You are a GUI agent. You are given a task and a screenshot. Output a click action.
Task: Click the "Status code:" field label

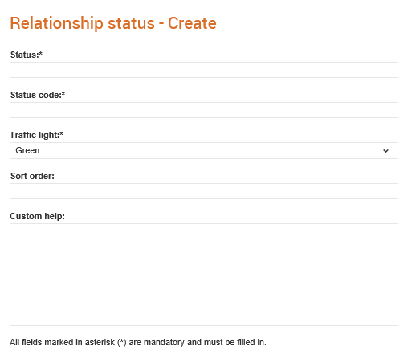[x=36, y=95]
